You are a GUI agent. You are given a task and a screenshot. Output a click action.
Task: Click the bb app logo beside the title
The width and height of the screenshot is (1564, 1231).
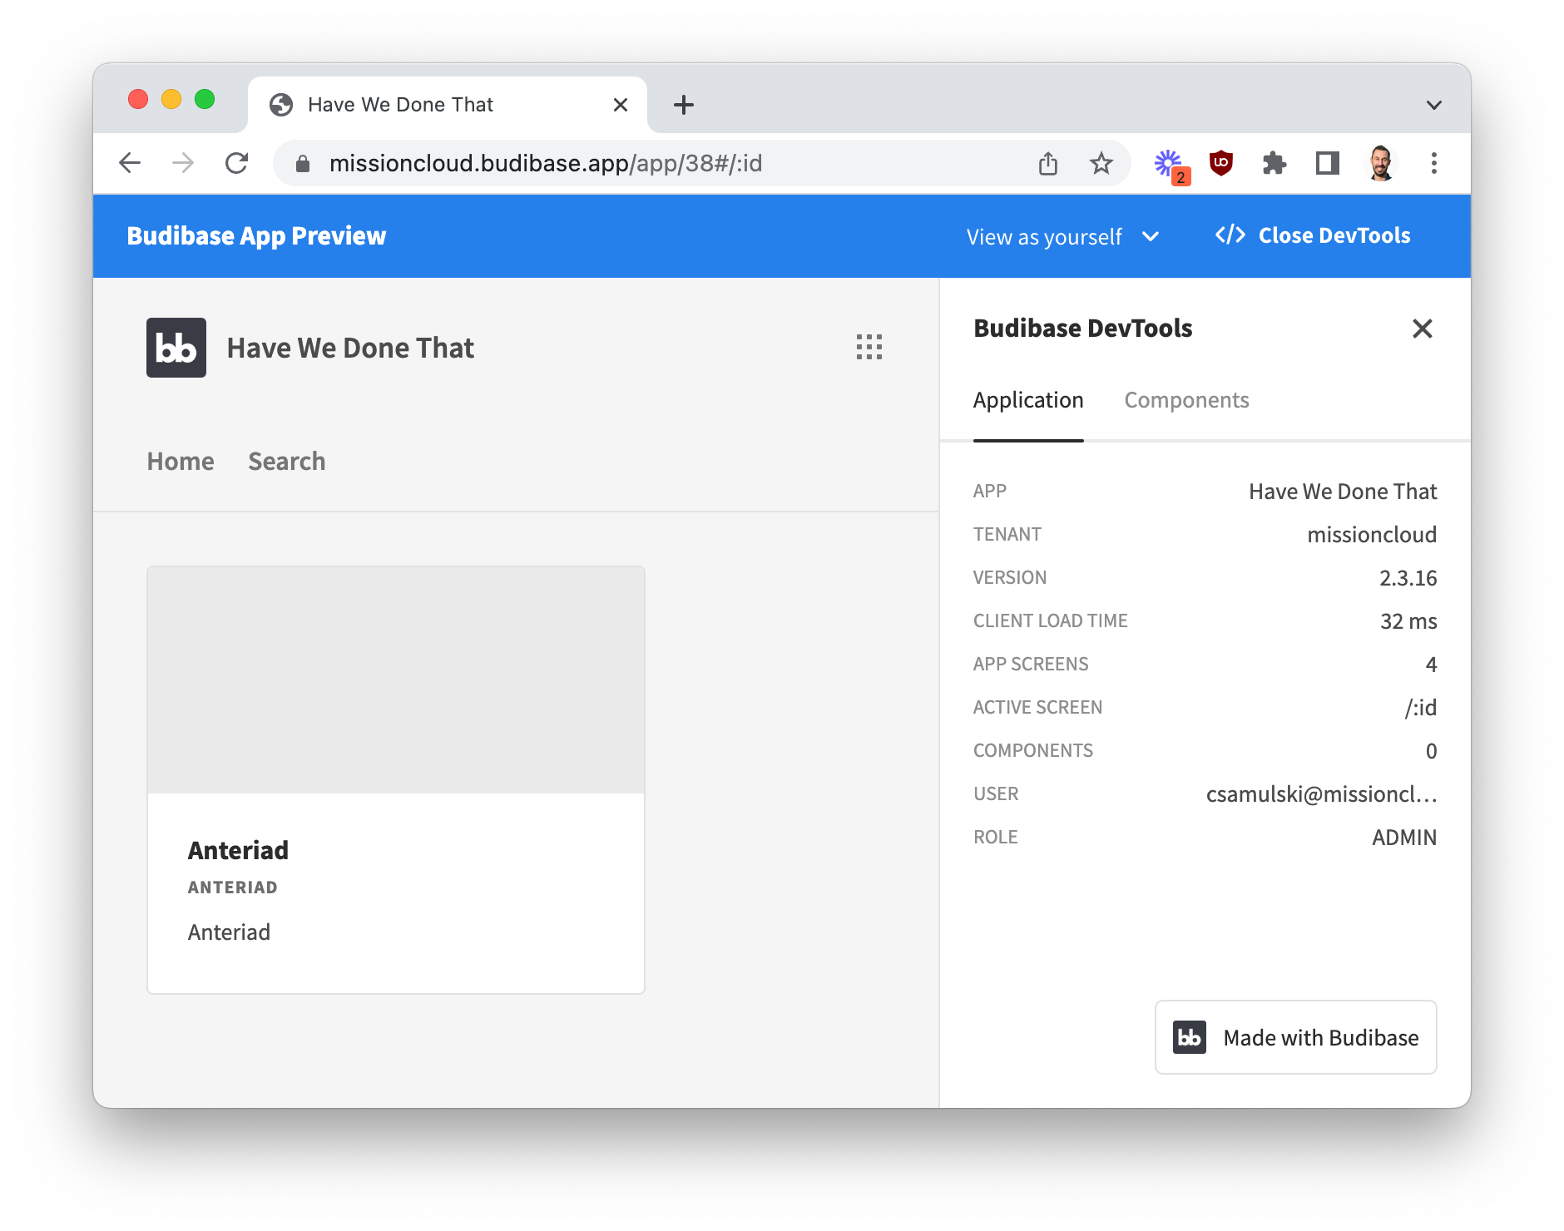pyautogui.click(x=176, y=348)
